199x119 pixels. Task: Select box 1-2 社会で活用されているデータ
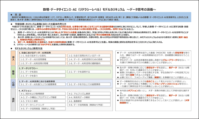pos(89,56)
